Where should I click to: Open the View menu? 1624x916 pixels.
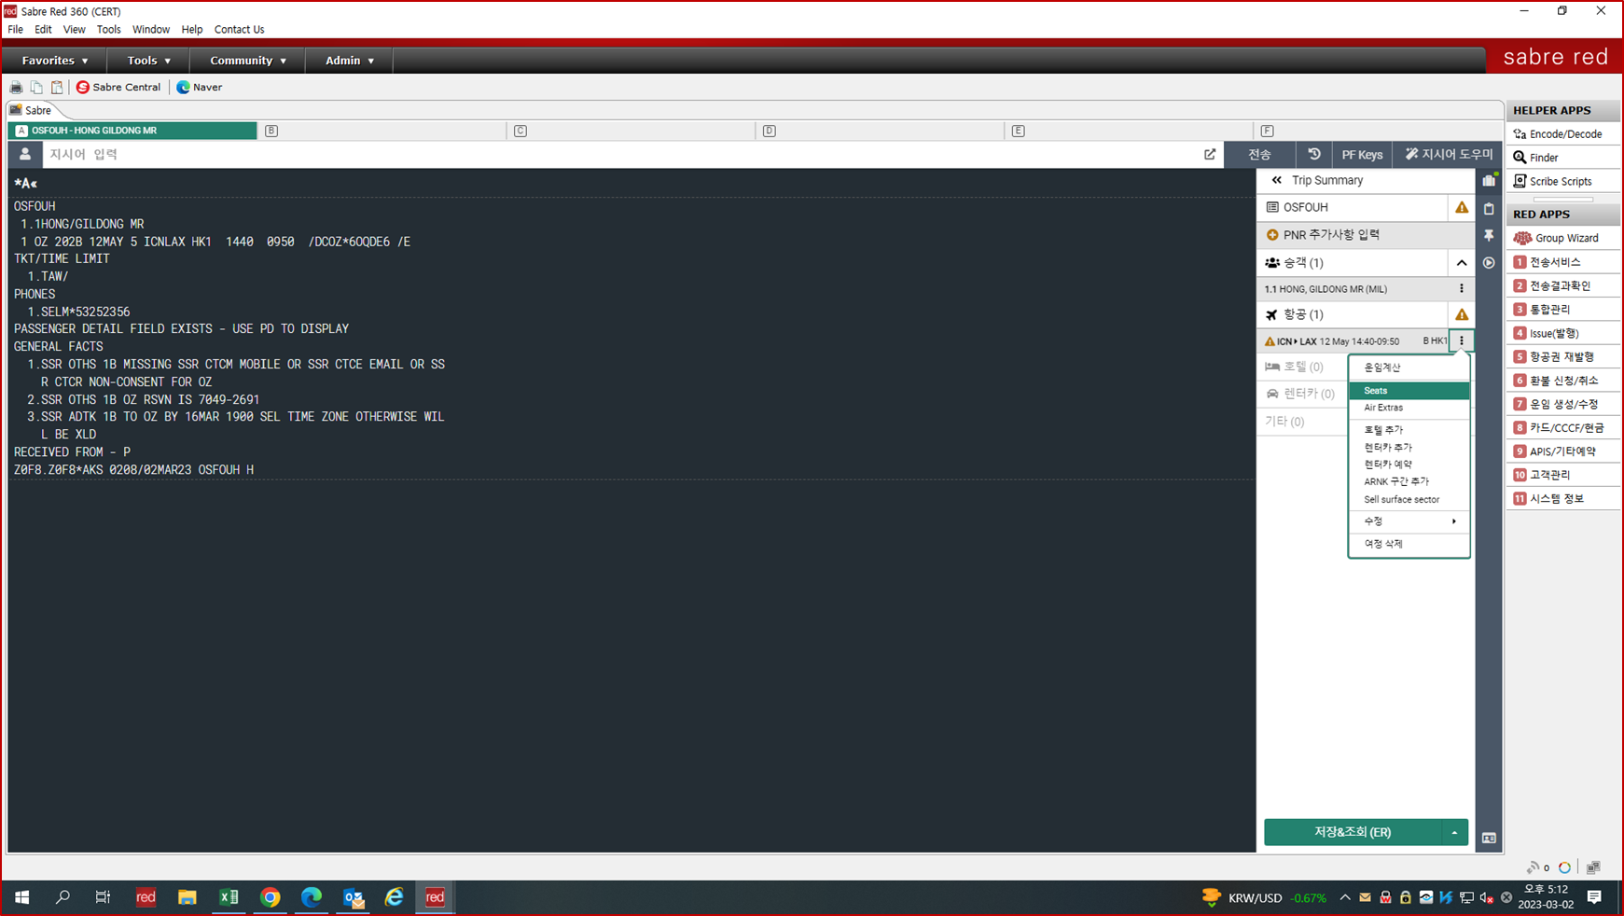[x=74, y=30]
